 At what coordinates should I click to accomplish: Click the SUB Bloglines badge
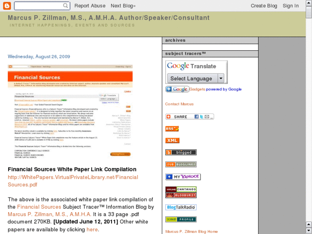tap(181, 164)
